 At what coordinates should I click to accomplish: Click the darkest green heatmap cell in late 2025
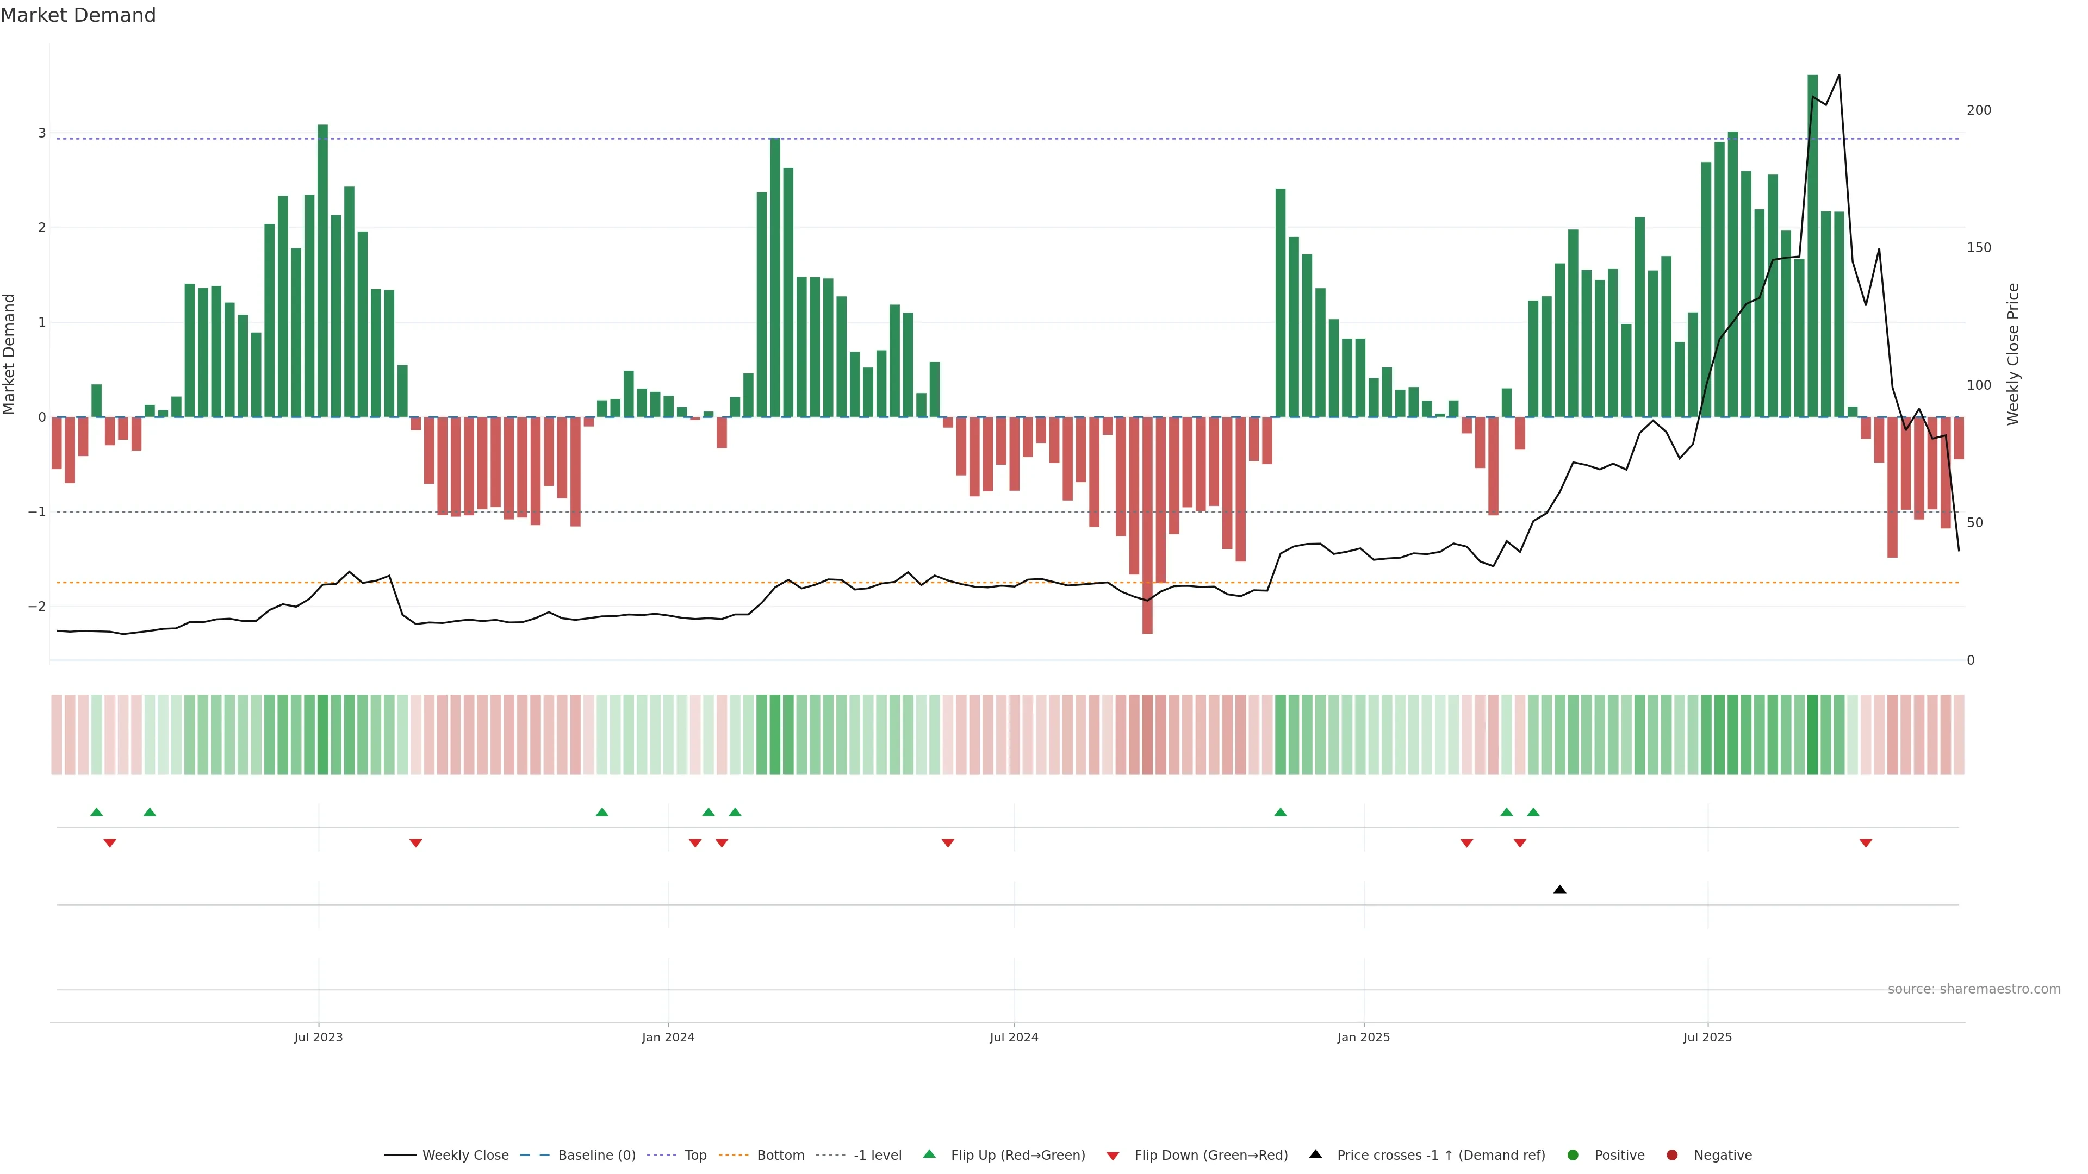1812,734
